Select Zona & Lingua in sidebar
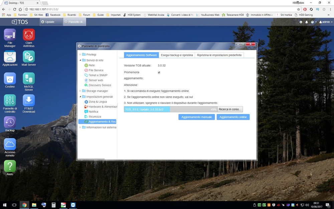 click(x=98, y=102)
